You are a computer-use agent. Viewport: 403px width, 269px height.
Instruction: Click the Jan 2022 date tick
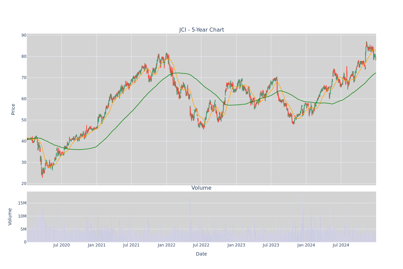(167, 245)
